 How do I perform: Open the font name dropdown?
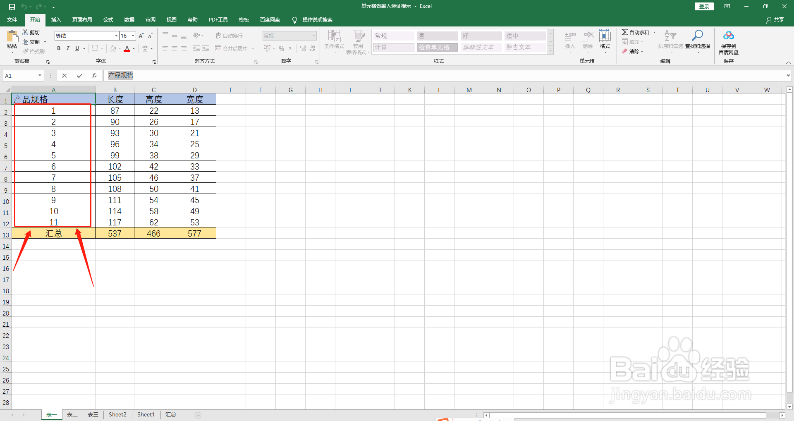click(116, 36)
